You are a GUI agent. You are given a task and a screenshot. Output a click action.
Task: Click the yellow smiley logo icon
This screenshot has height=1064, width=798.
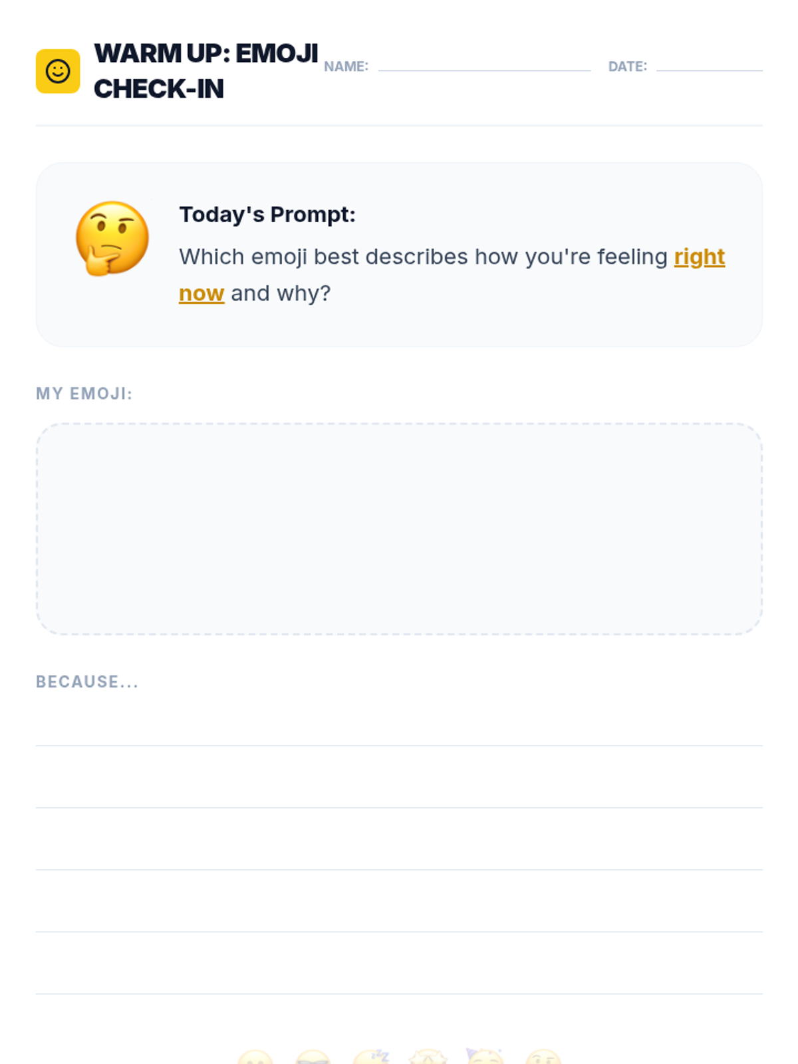tap(58, 71)
